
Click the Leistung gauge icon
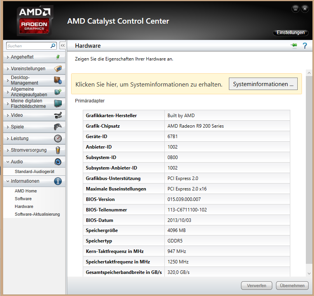point(58,138)
